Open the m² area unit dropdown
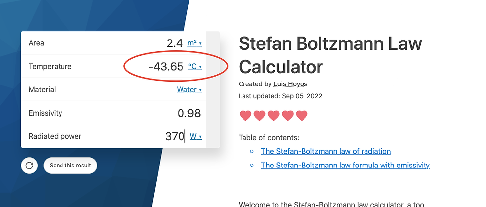 pos(194,43)
